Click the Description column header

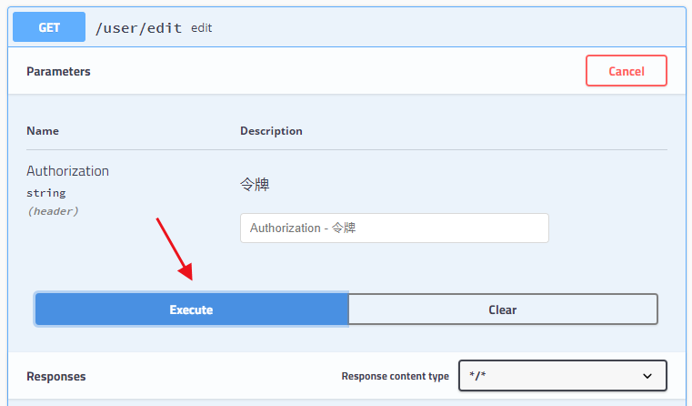coord(271,131)
